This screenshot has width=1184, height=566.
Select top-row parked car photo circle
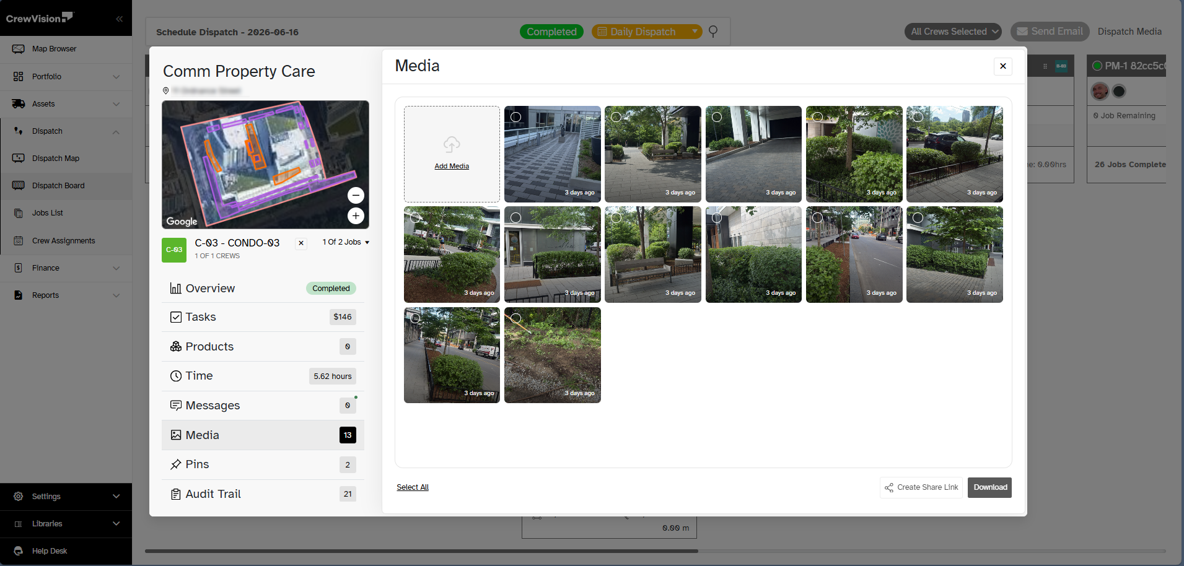pyautogui.click(x=918, y=117)
